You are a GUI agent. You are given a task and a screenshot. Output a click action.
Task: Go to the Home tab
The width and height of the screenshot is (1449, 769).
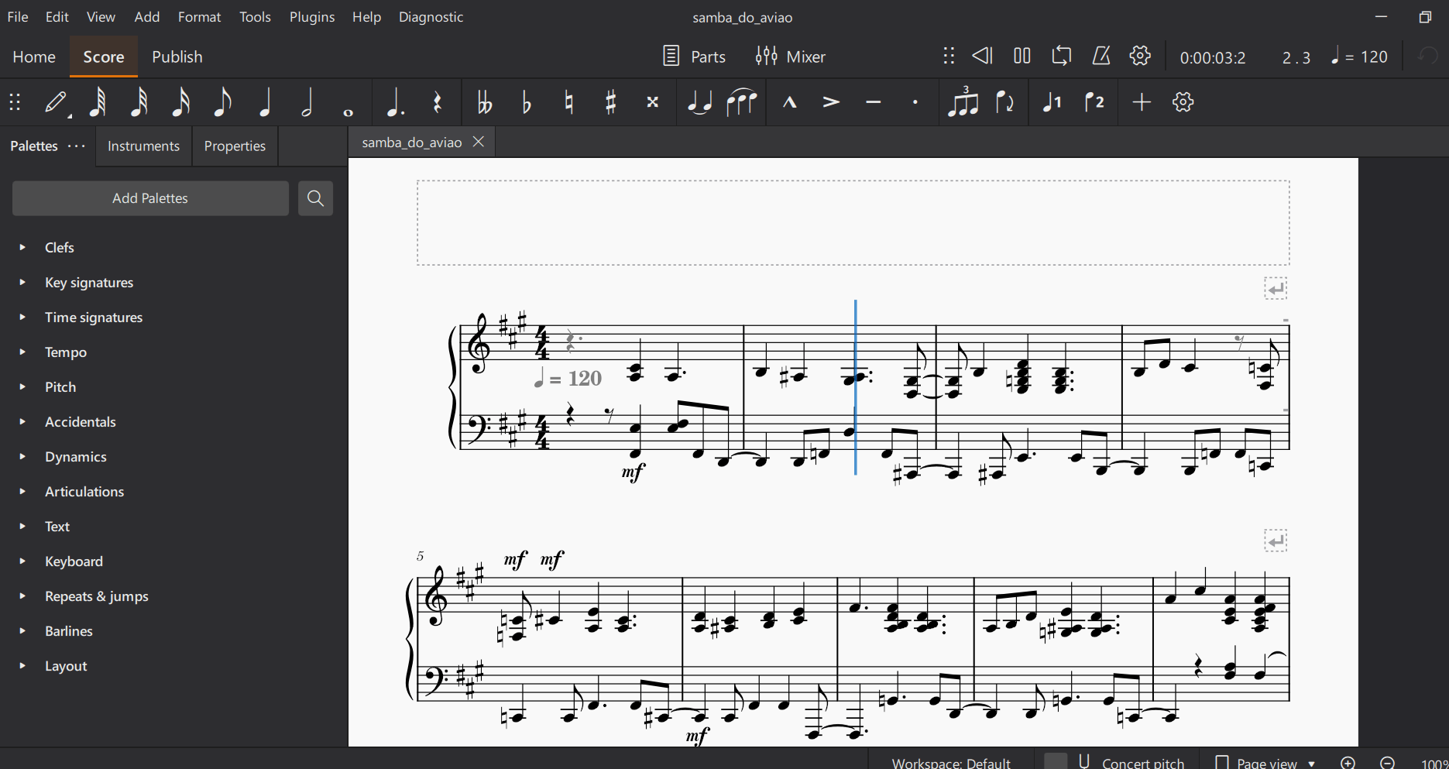click(x=34, y=57)
